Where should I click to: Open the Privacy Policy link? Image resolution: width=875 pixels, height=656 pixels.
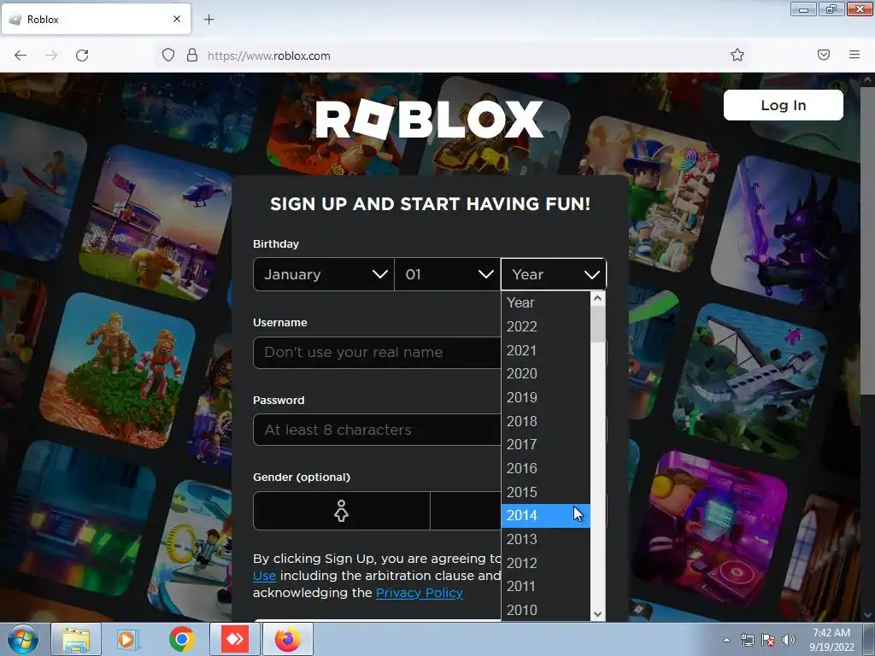pyautogui.click(x=419, y=593)
